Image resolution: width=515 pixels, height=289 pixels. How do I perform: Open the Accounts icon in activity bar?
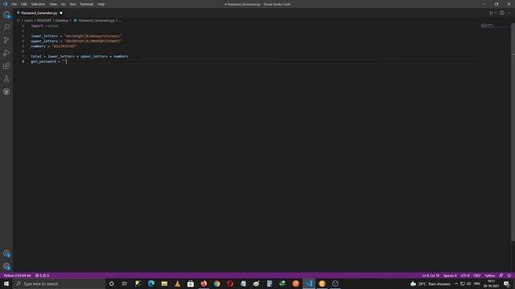[6, 254]
